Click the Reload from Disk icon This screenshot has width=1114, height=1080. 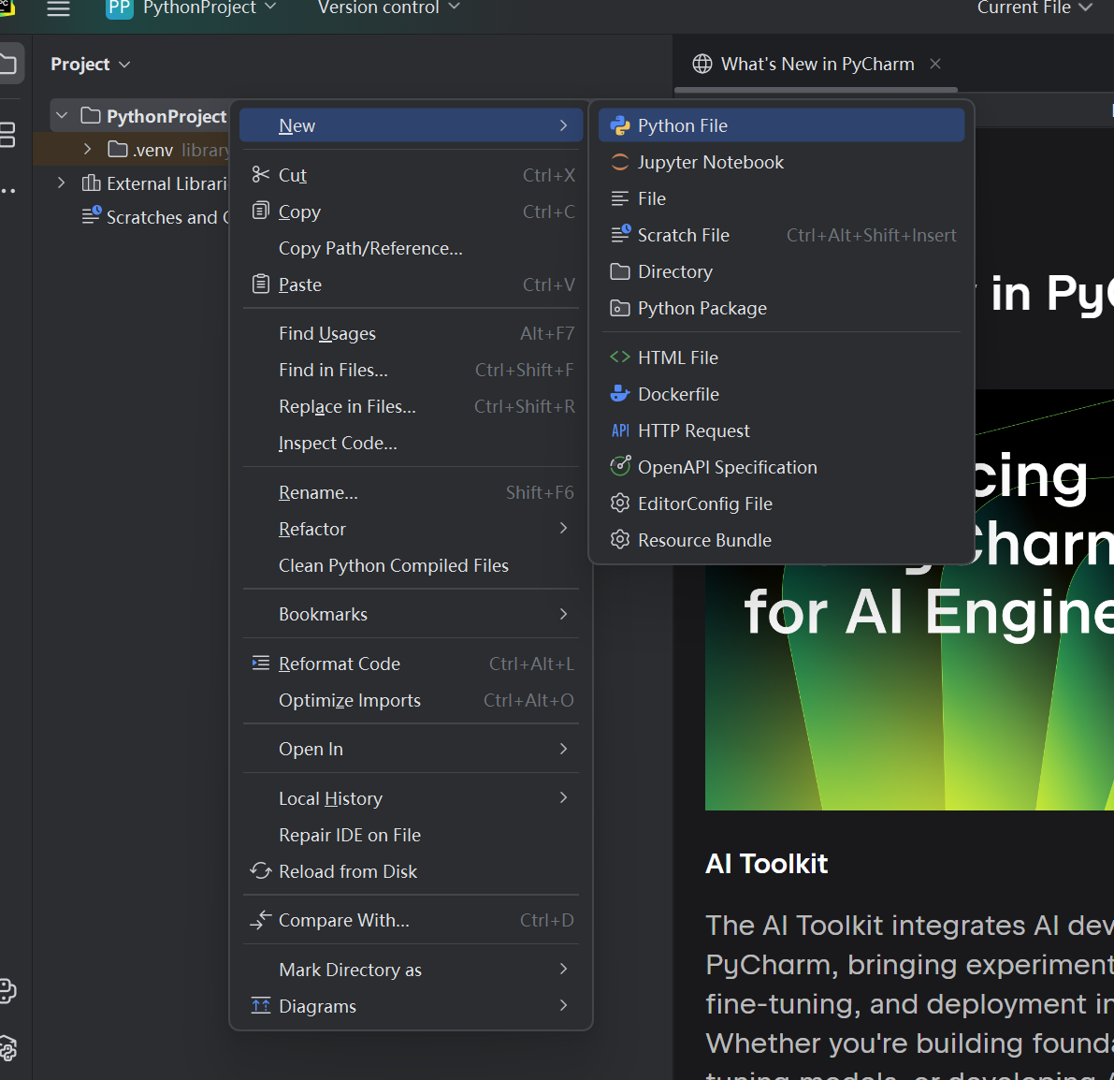[x=261, y=871]
